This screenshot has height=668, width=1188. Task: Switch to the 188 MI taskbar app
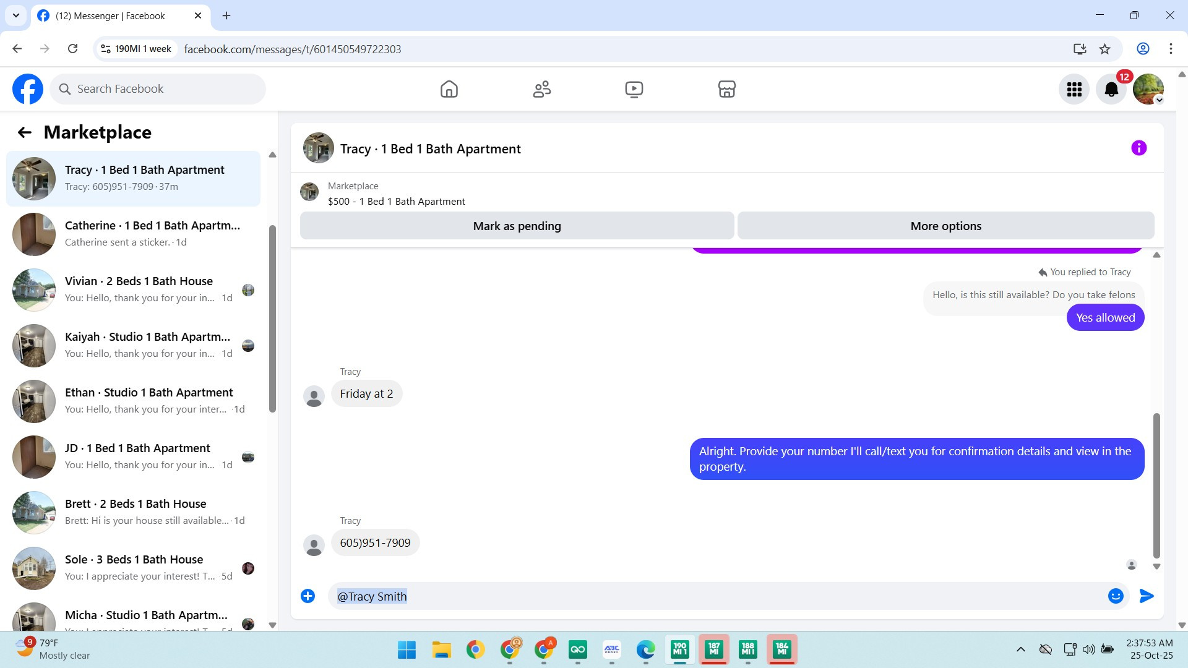(x=748, y=649)
